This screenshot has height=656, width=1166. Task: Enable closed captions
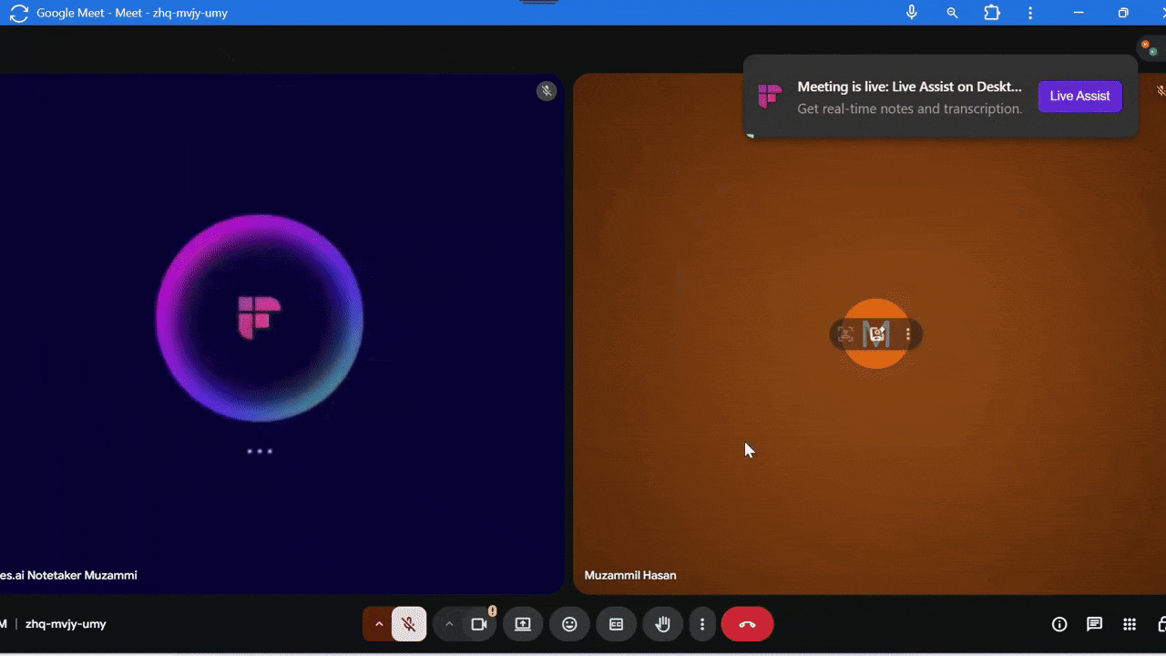pyautogui.click(x=616, y=624)
